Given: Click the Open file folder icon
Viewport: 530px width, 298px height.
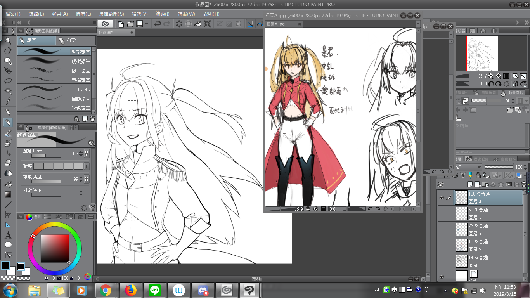Looking at the screenshot, I should 130,24.
